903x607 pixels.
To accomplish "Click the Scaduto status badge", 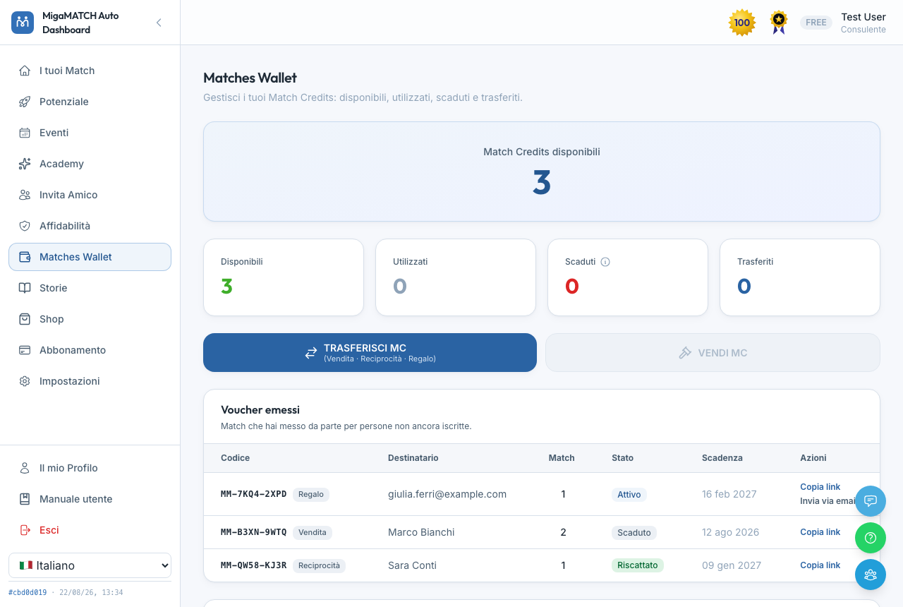I will tap(634, 533).
